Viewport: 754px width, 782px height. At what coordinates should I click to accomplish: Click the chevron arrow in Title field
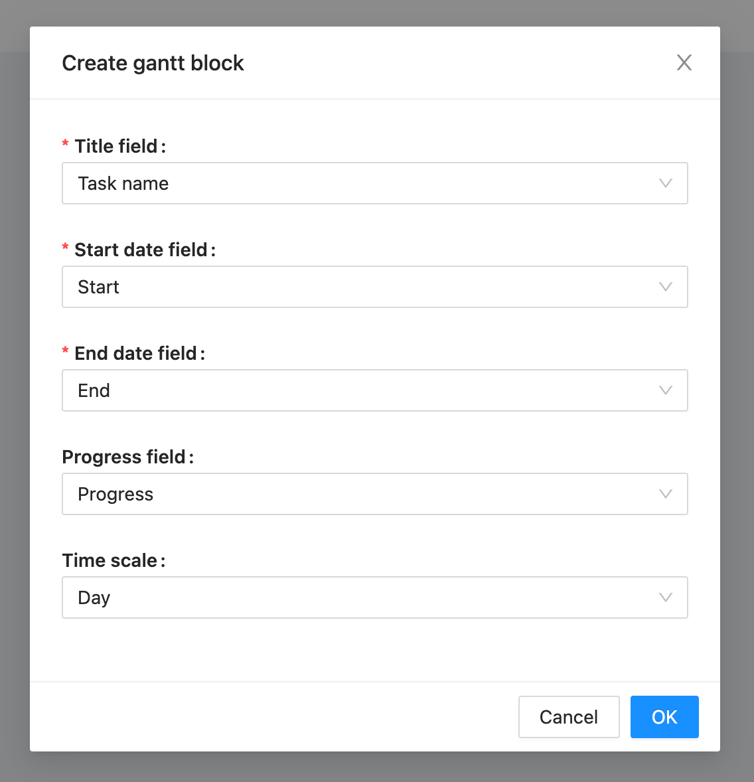click(665, 183)
